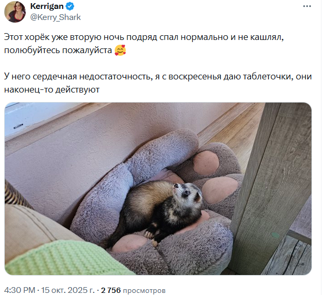322x295 pixels.
Task: Open the three-dot more options menu
Action: tap(307, 6)
